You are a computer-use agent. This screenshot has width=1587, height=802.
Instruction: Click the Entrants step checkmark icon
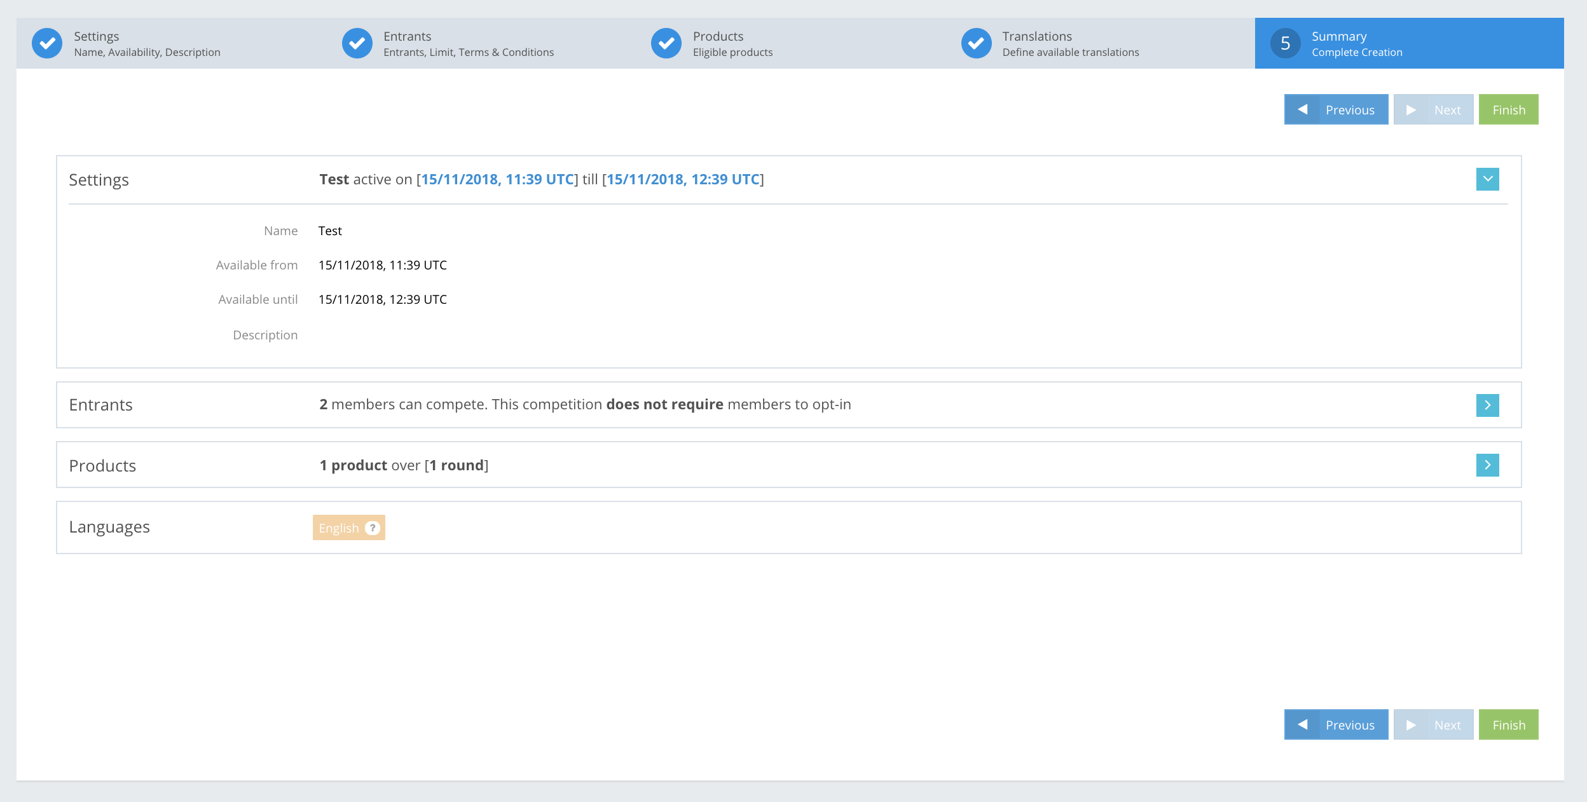coord(357,43)
